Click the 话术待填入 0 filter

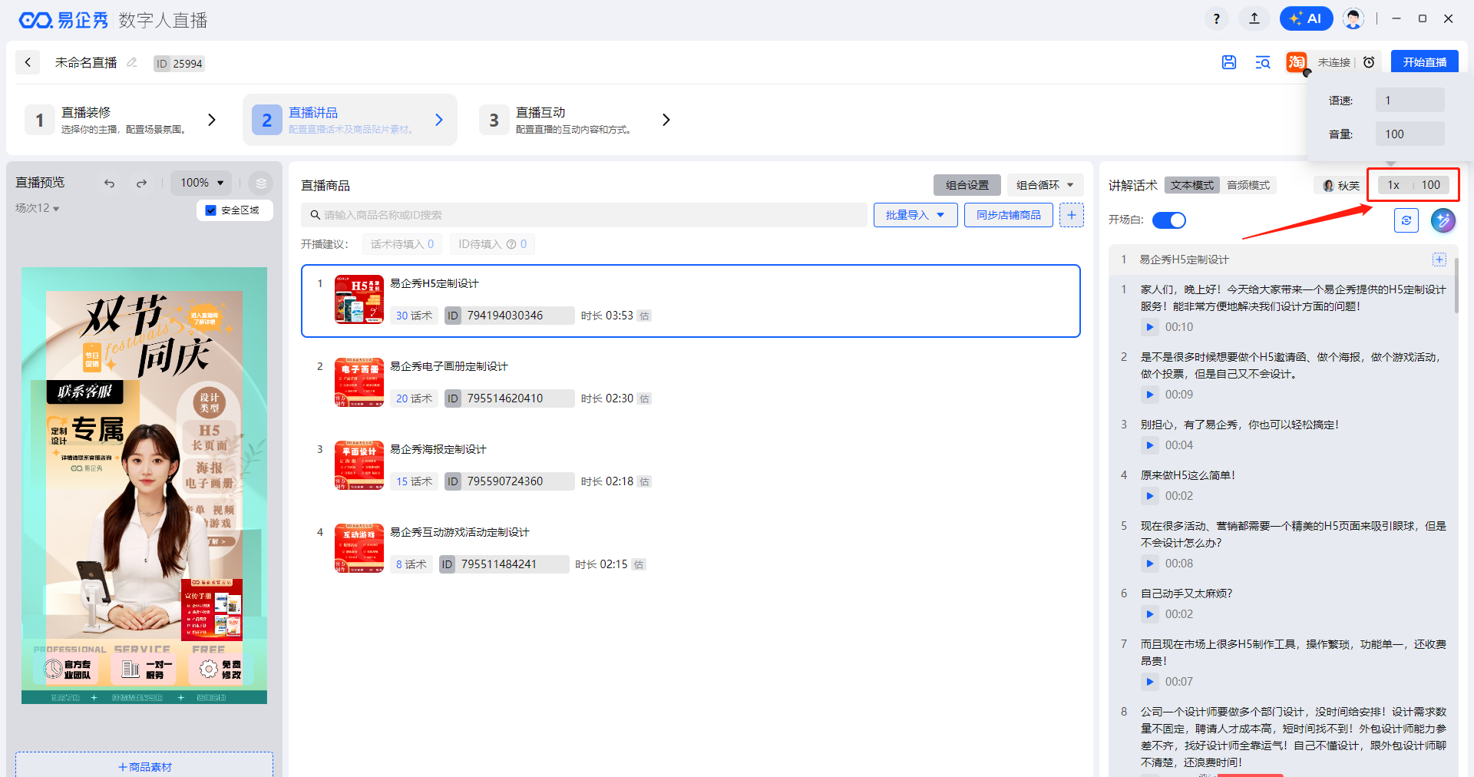tap(402, 244)
